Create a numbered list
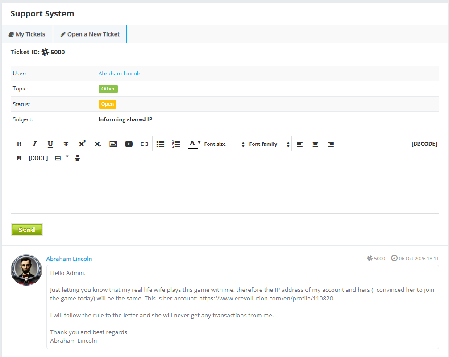The image size is (449, 357). (x=176, y=144)
